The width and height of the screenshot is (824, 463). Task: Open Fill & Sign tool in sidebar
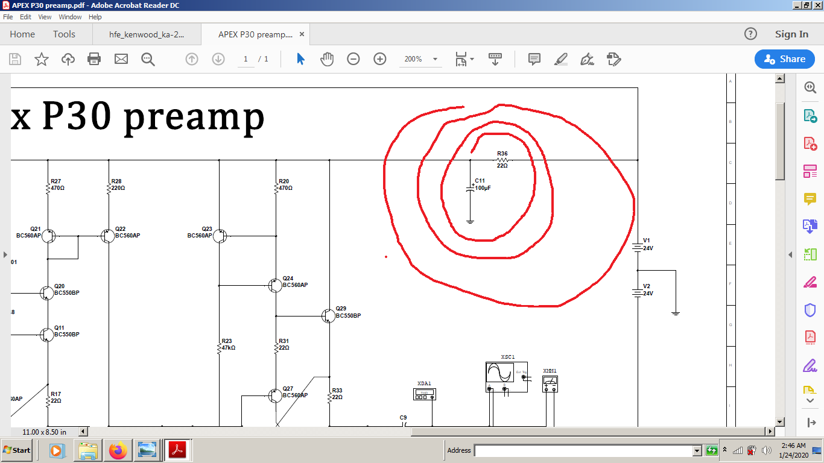[x=810, y=365]
